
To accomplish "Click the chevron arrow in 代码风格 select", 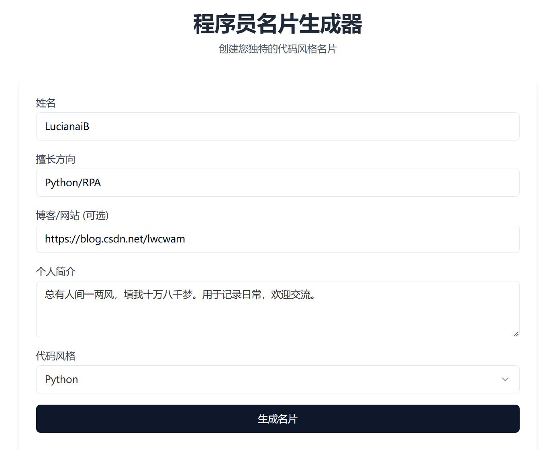I will (505, 379).
